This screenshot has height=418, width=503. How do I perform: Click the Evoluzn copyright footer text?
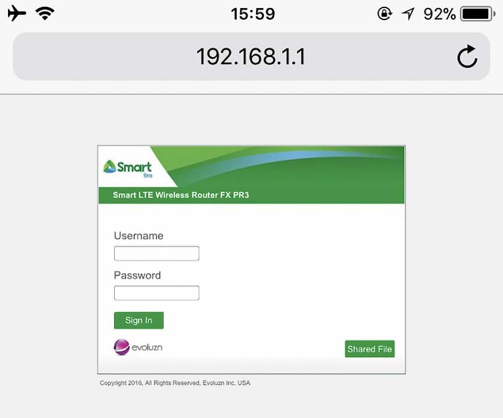(175, 383)
